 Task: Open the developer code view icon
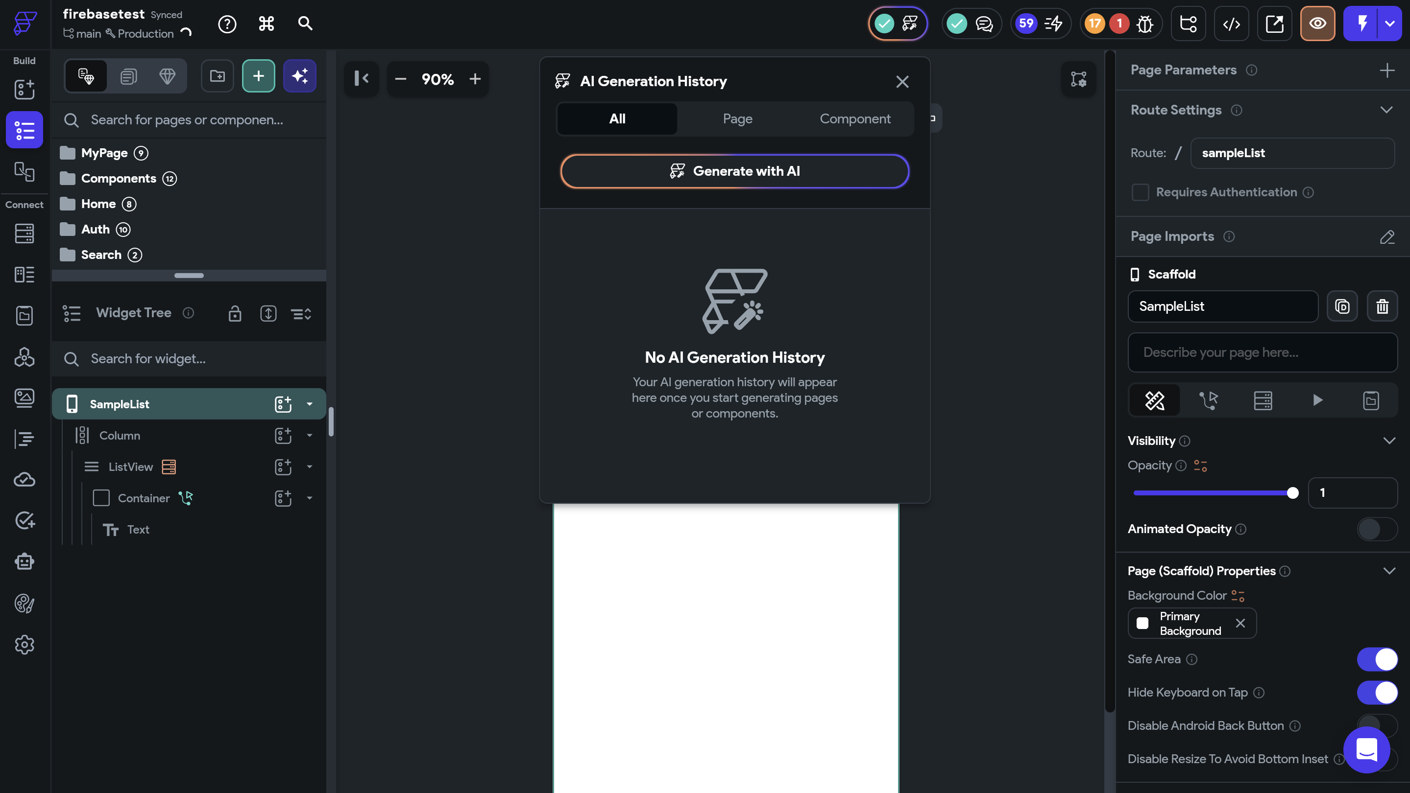(x=1231, y=23)
